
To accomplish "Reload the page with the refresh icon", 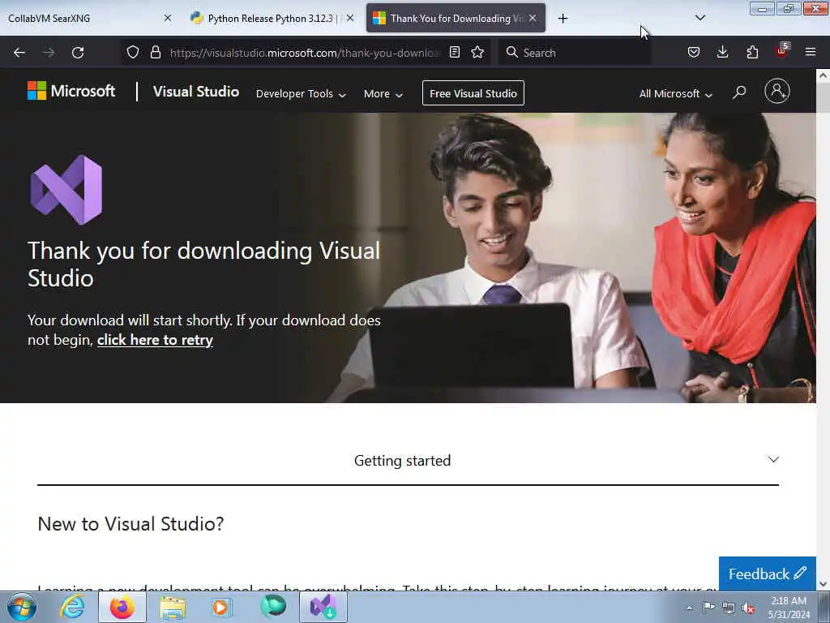I will tap(78, 53).
